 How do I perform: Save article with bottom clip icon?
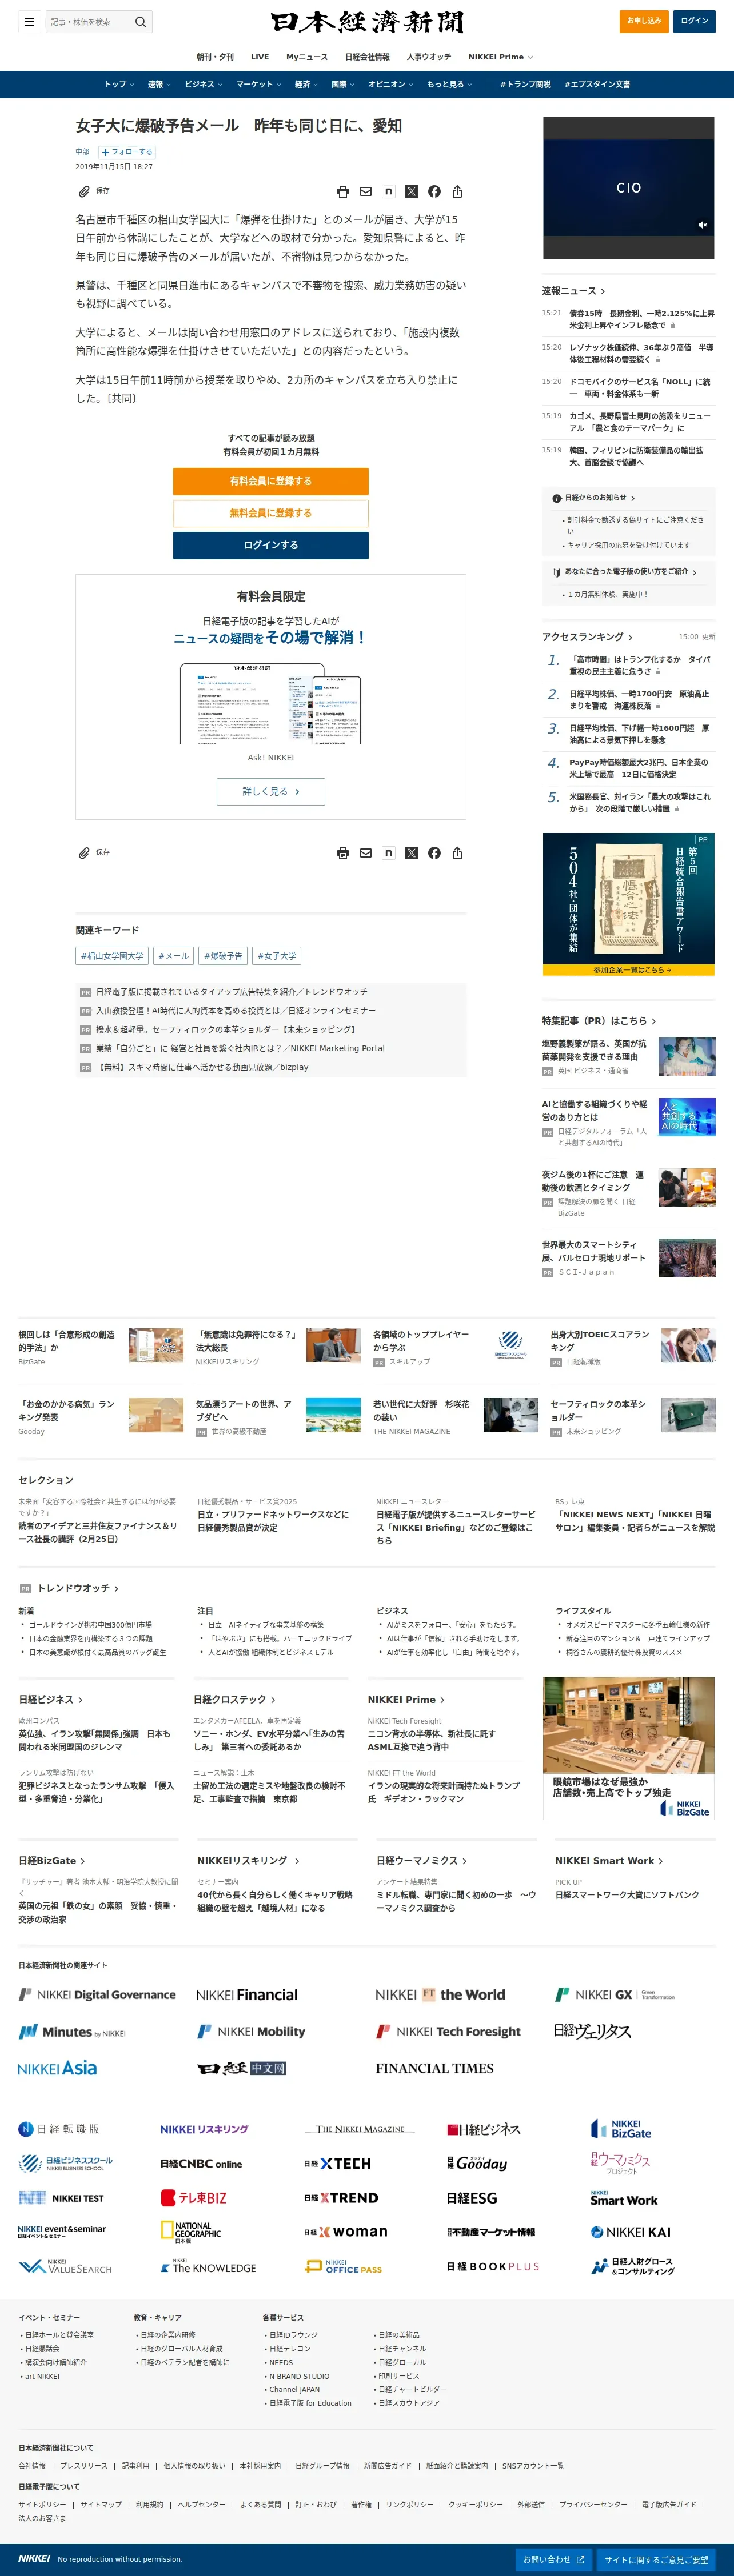coord(85,853)
